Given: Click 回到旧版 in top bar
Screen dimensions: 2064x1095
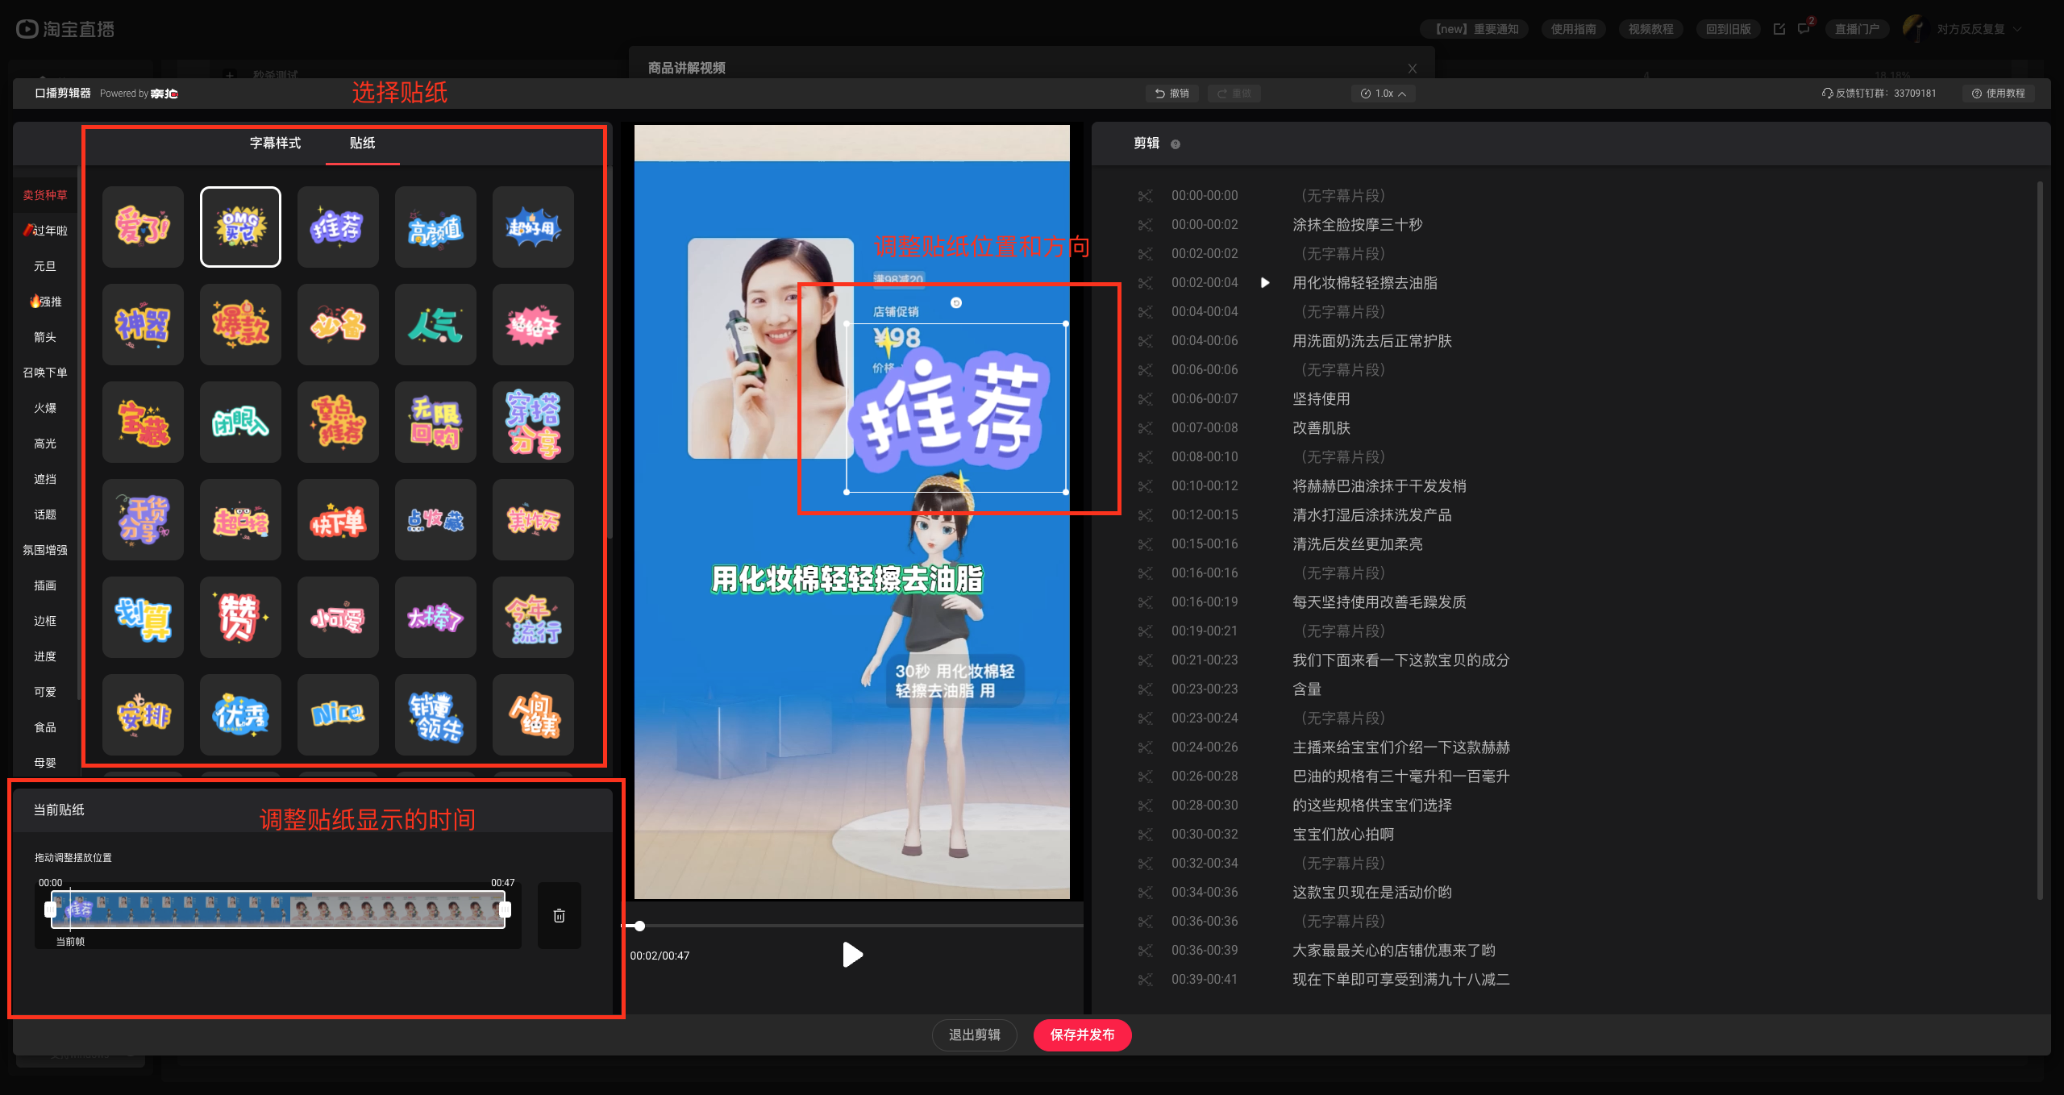Looking at the screenshot, I should point(1728,29).
